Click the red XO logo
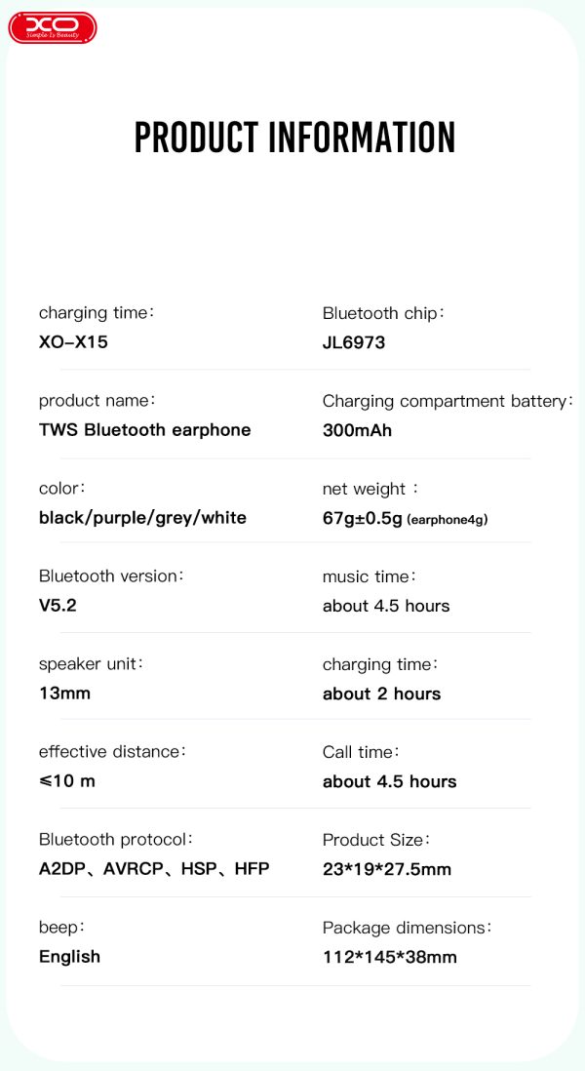 coord(53,27)
